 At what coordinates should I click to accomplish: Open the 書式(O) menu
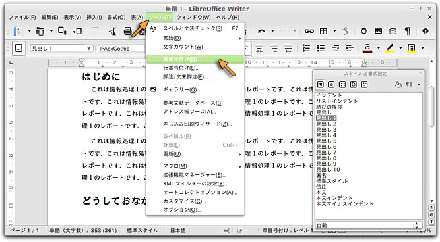(116, 17)
